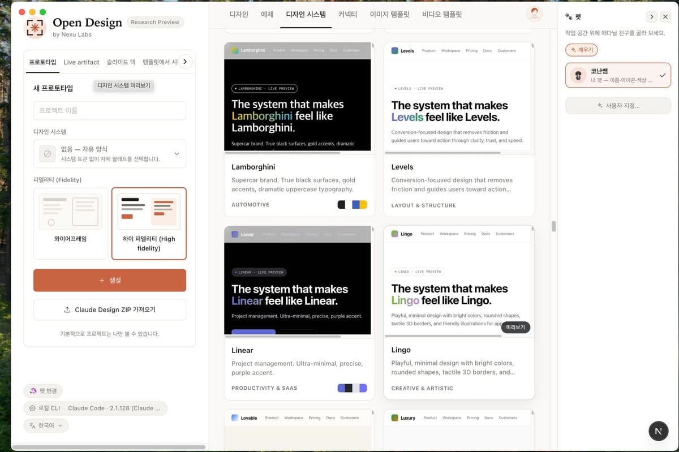The image size is (679, 452).
Task: Click the 사용자 지정 button
Action: point(618,105)
